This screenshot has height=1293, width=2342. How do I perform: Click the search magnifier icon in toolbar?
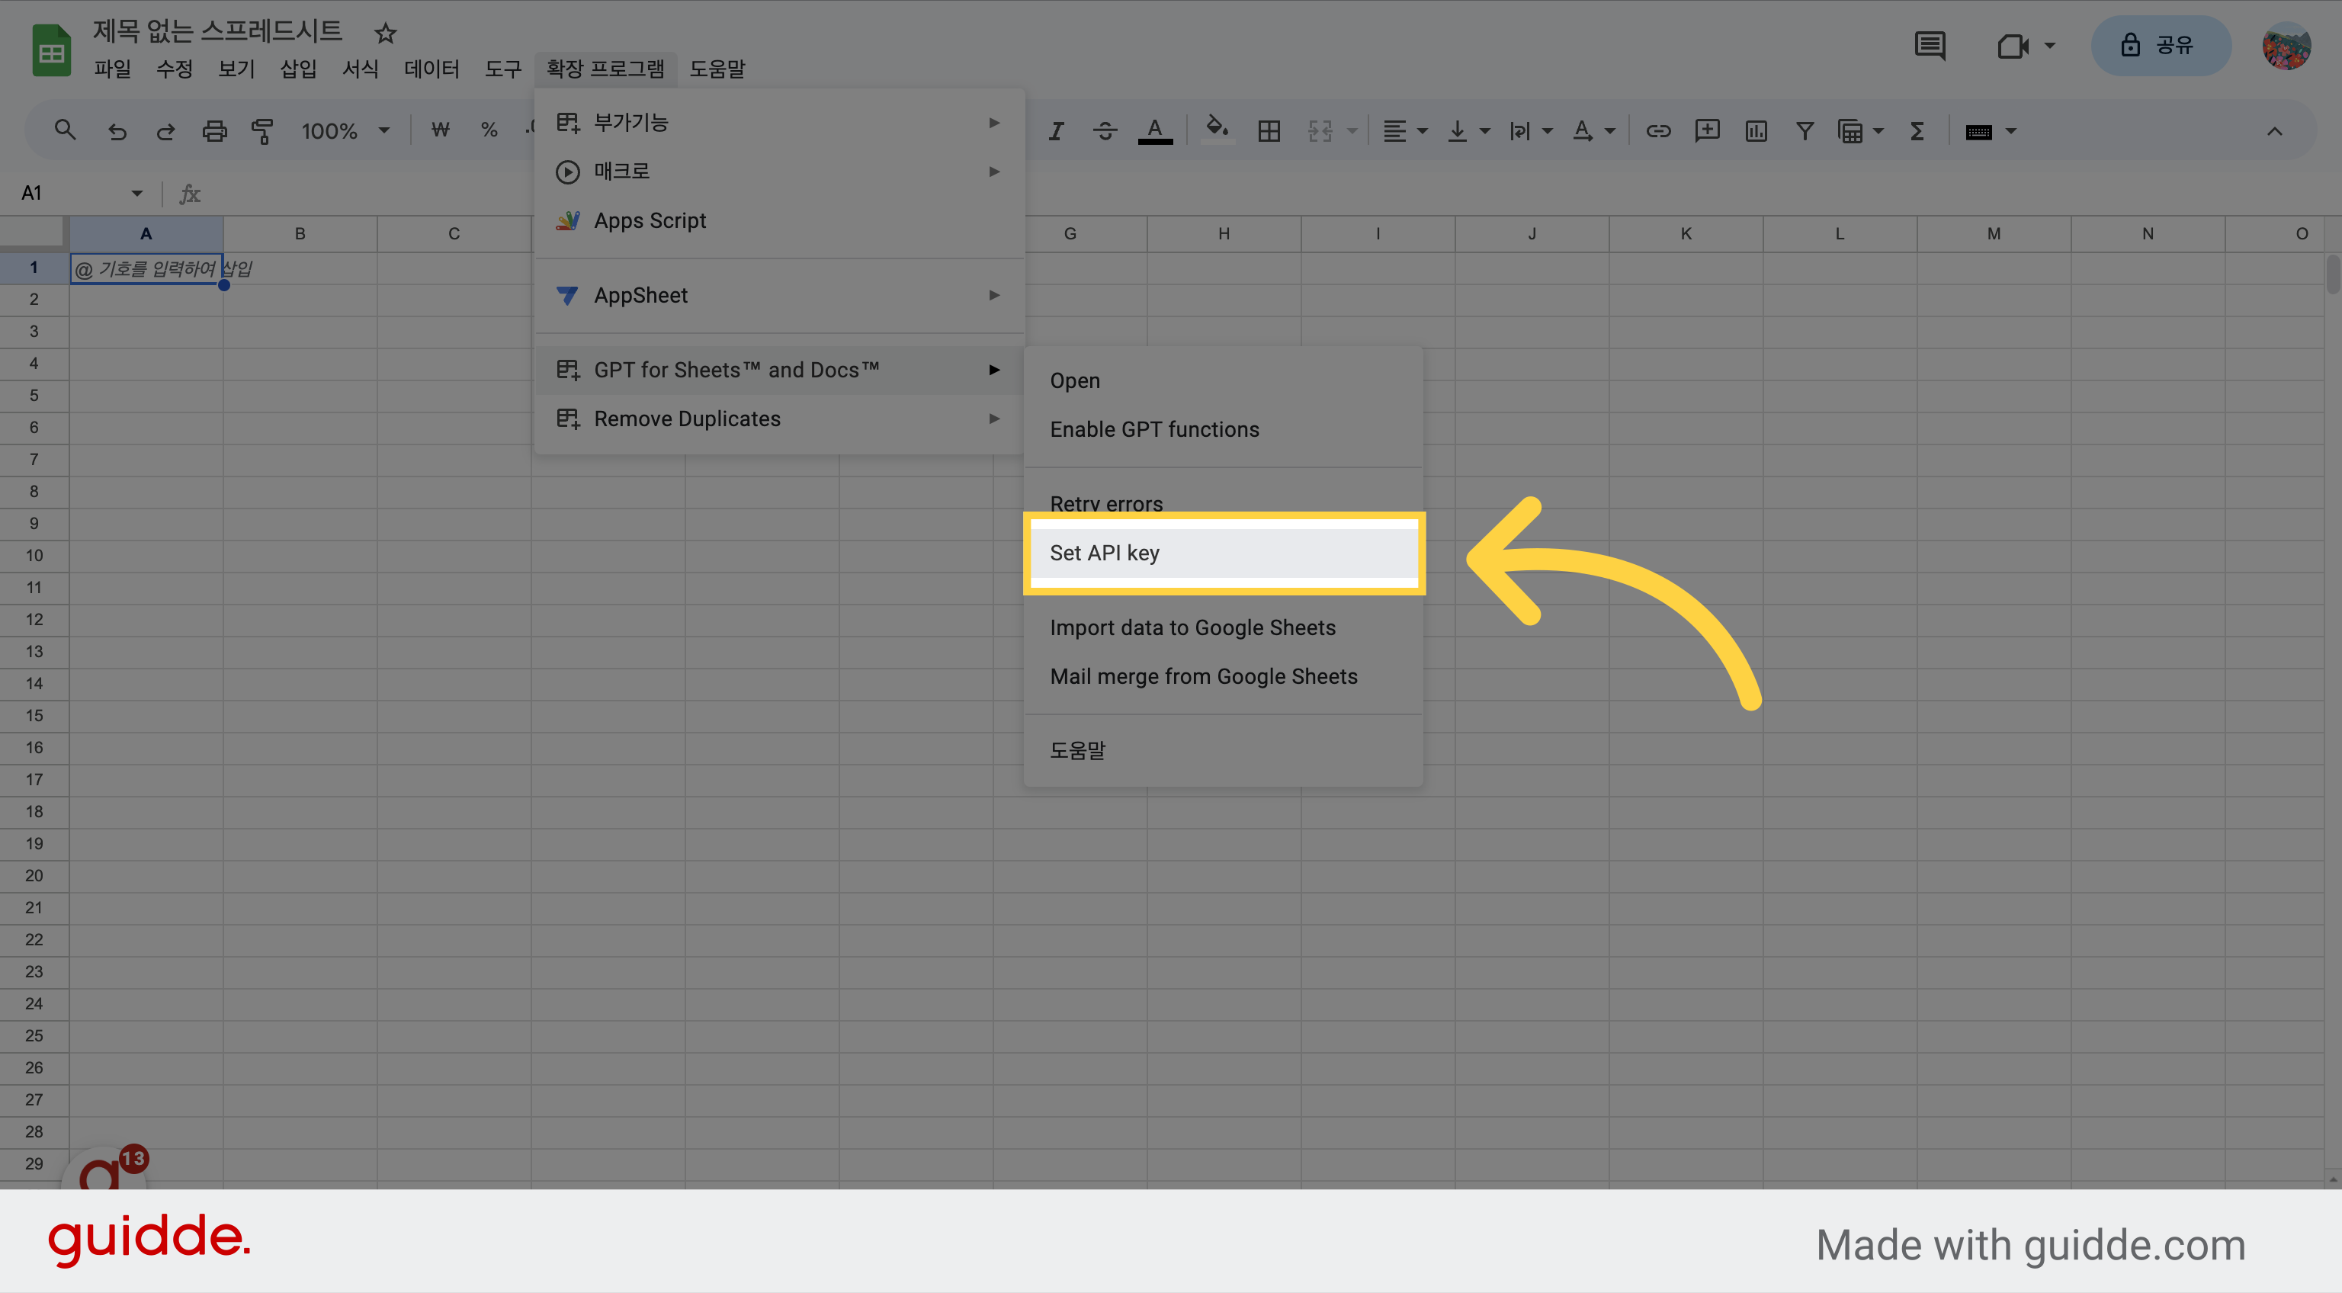[65, 131]
